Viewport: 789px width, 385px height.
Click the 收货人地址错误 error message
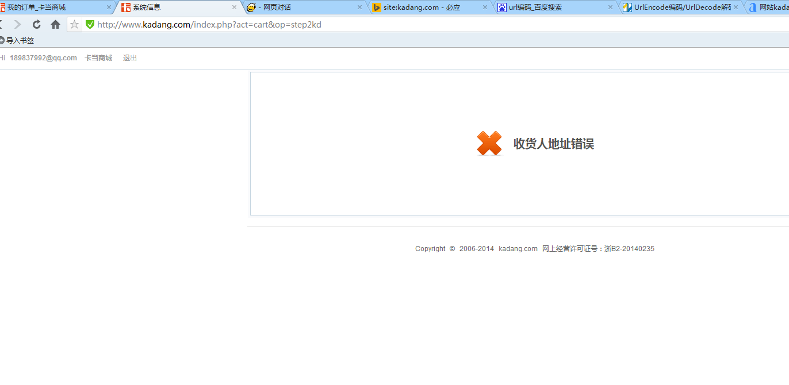pos(554,144)
